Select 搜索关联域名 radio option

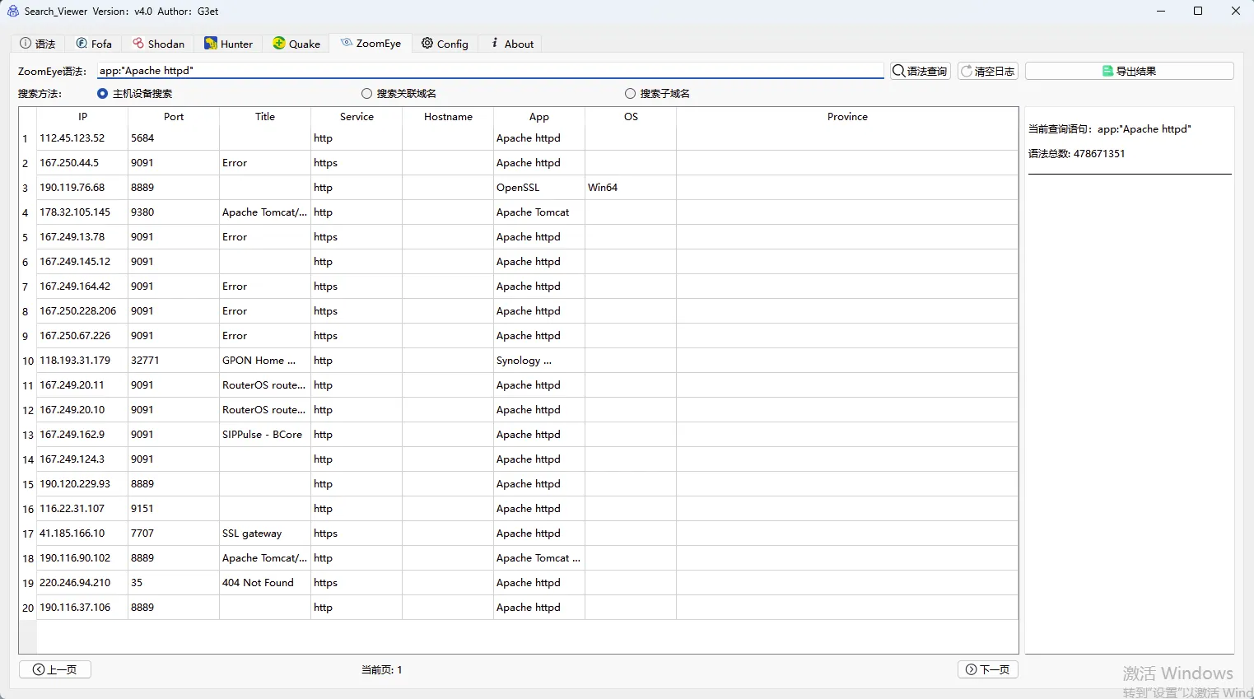tap(399, 94)
